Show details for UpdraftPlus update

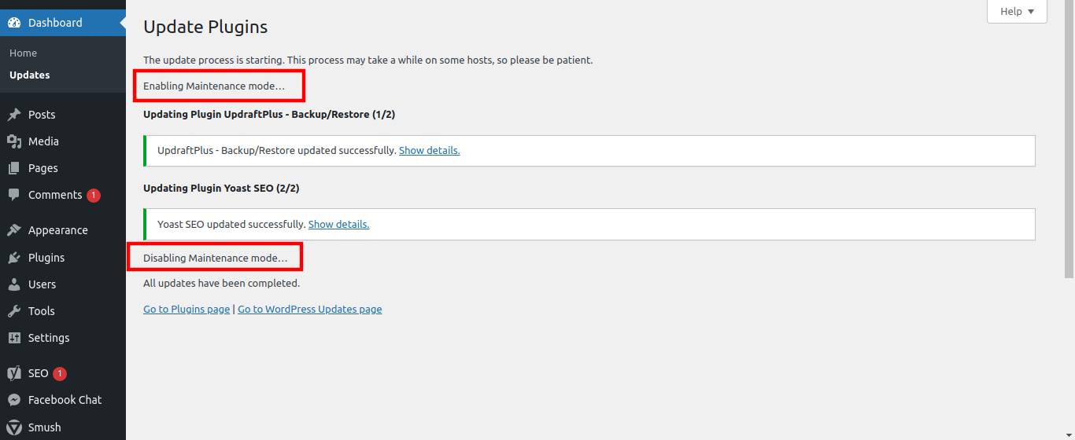(x=430, y=150)
